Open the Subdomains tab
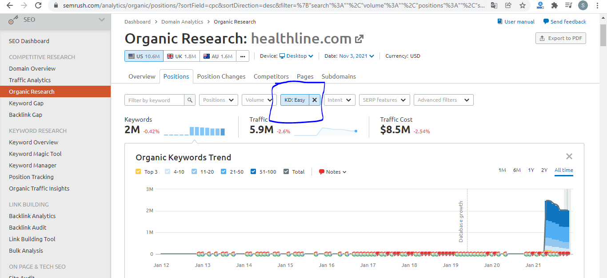 click(339, 76)
